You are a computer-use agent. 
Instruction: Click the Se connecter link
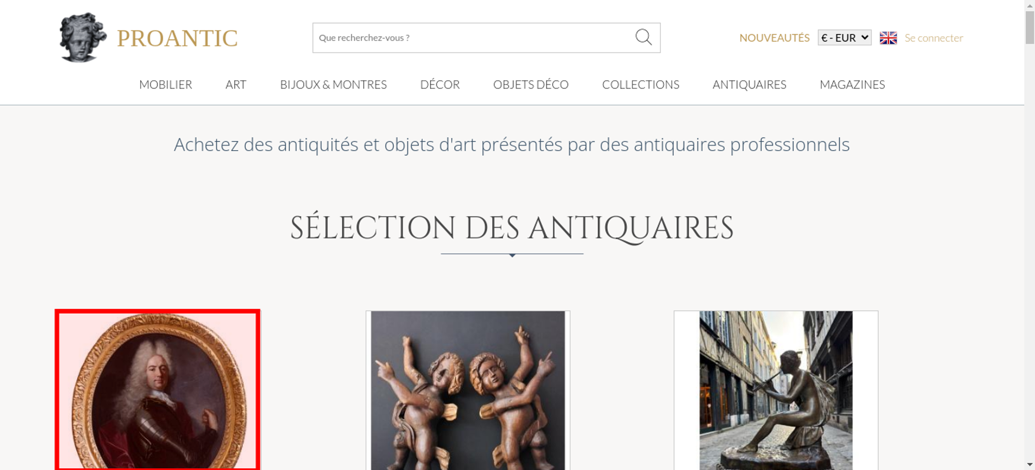tap(934, 38)
